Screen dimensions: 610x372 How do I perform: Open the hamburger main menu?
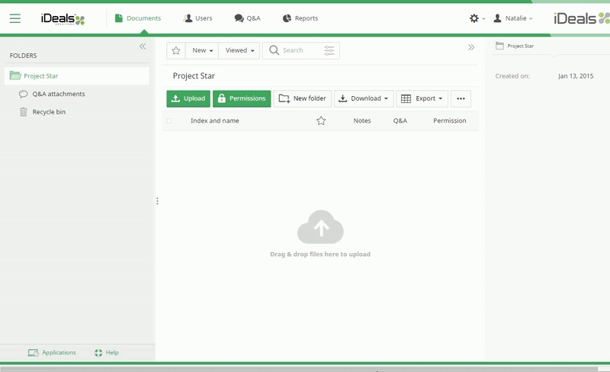(15, 18)
